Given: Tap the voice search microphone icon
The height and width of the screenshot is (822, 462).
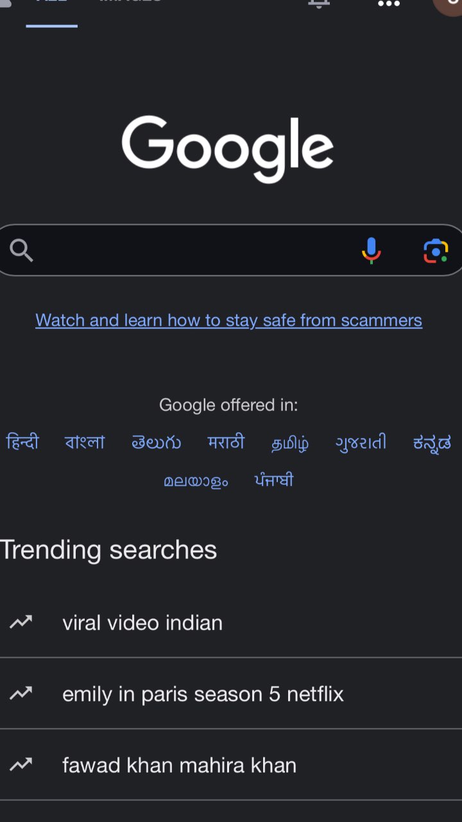Looking at the screenshot, I should tap(372, 250).
